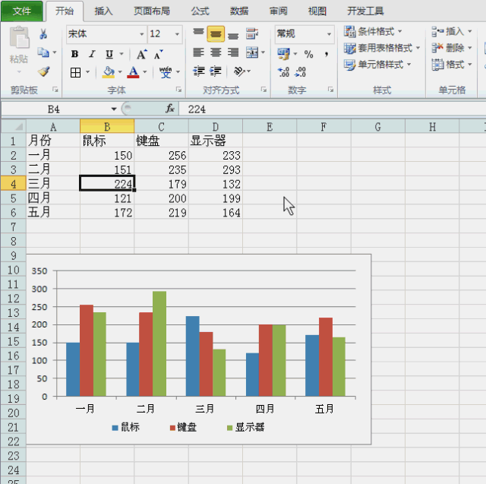
Task: Click the Cut scissors icon
Action: (x=43, y=33)
